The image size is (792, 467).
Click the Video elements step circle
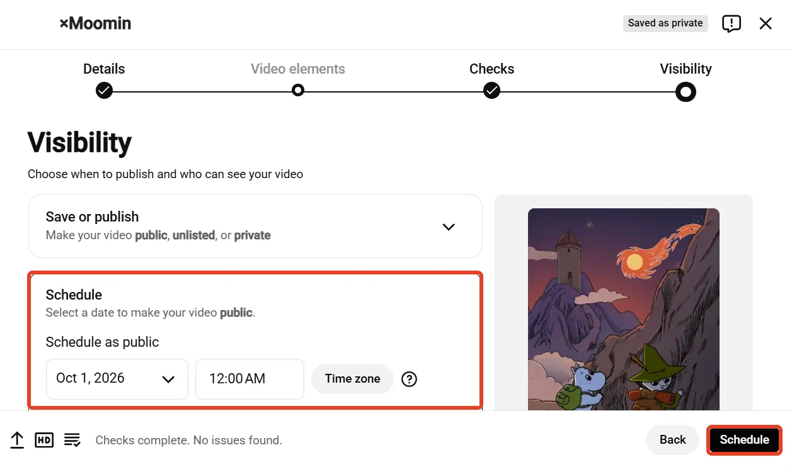[x=298, y=91]
